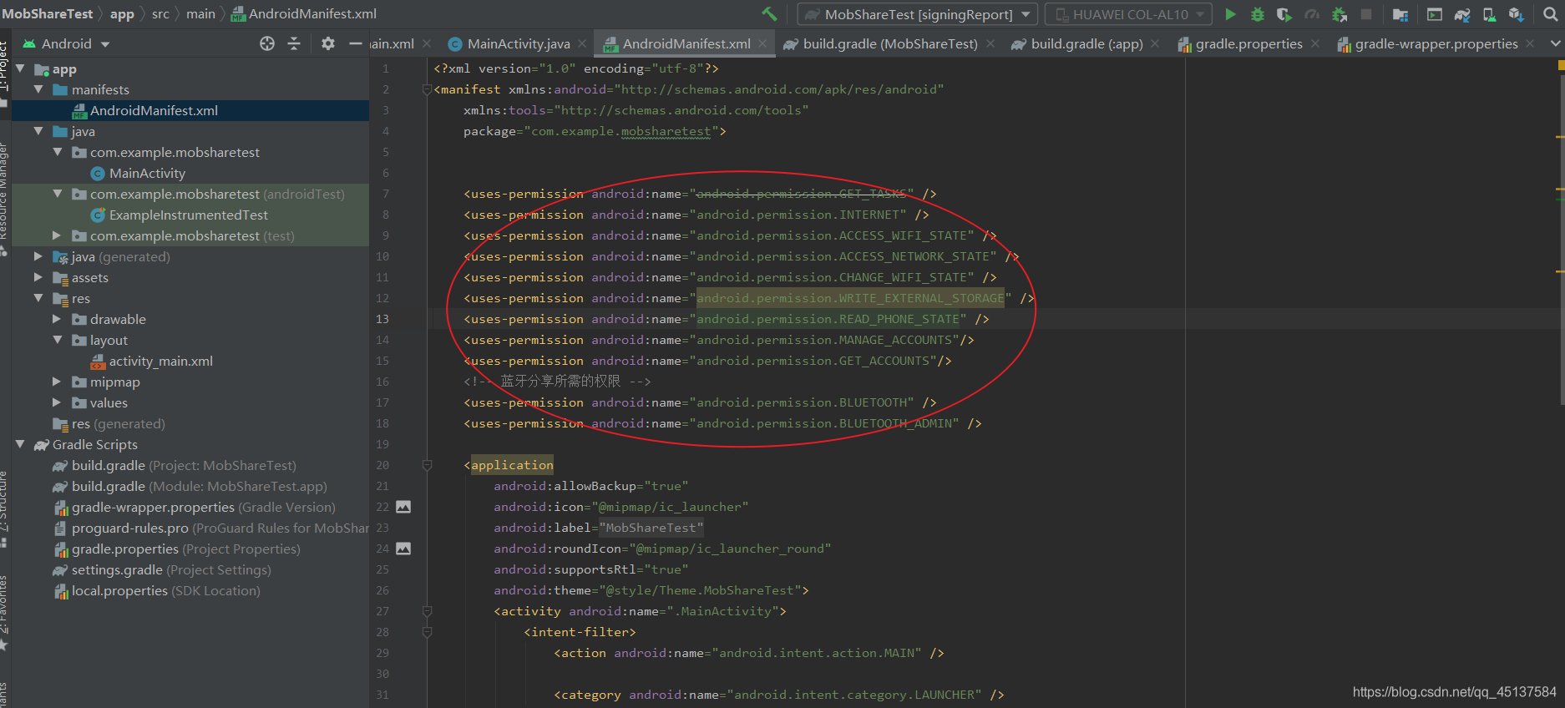Click gutter image icon on line 22
Screen dimensions: 1565x708
click(403, 507)
